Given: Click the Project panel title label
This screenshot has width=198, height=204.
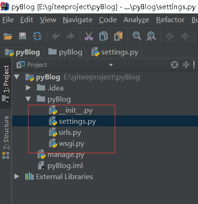Looking at the screenshot, I should click(37, 65).
